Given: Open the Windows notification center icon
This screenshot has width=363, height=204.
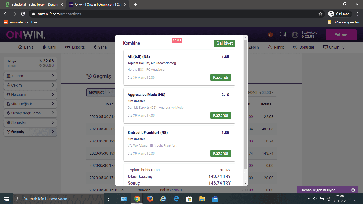Looking at the screenshot, I should pyautogui.click(x=354, y=199).
